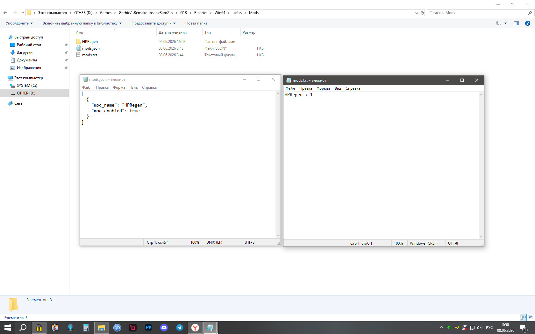Screen dimensions: 535x334
Task: Open "Файл" menu in mods.txt Notepad
Action: click(290, 88)
